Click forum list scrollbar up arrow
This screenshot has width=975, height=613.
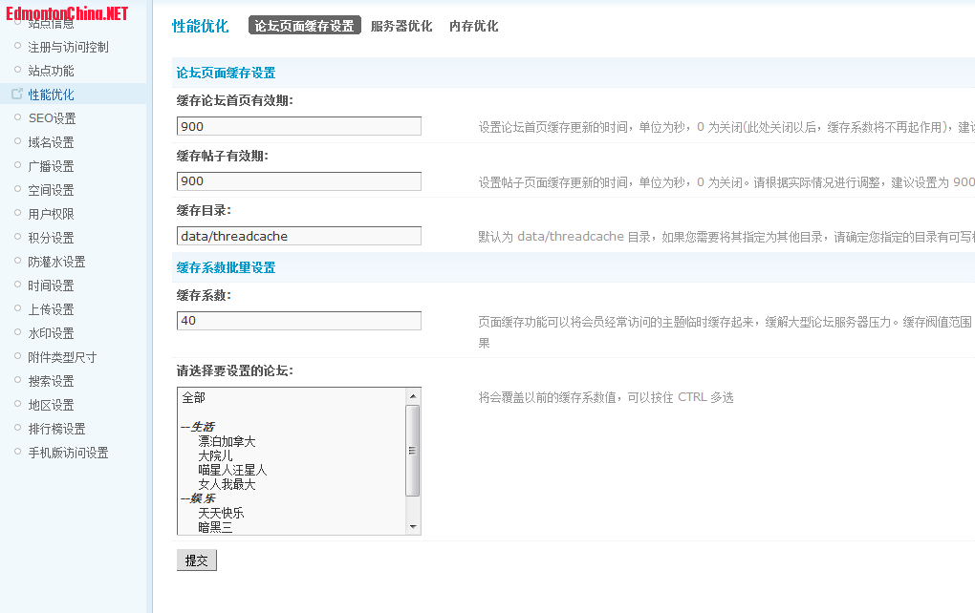coord(413,396)
